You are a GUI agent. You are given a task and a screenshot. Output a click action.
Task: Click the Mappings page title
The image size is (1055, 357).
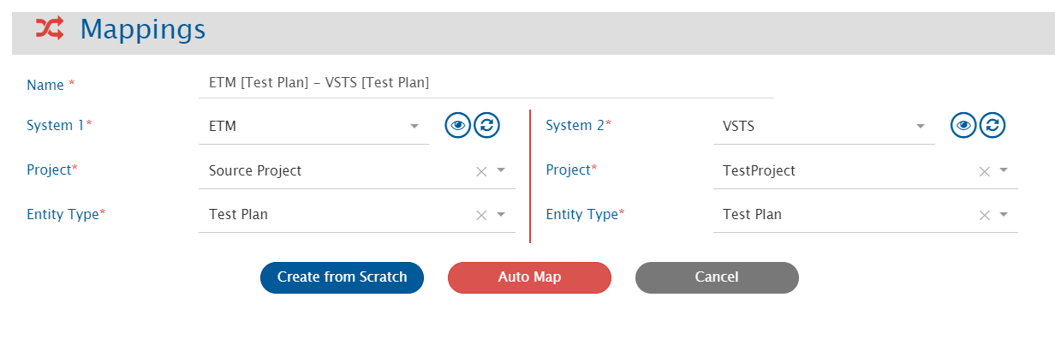(143, 29)
